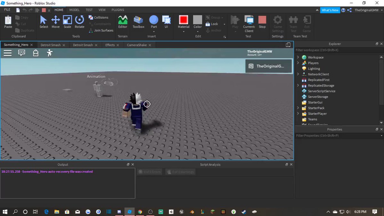Open the Part dropdown arrow
The width and height of the screenshot is (384, 216).
154,31
